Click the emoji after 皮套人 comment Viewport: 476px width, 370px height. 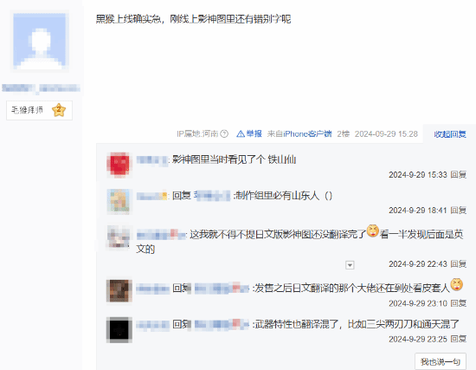(457, 284)
